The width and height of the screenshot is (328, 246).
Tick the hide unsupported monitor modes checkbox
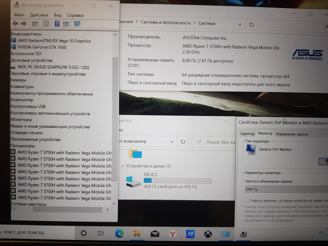coord(247,201)
